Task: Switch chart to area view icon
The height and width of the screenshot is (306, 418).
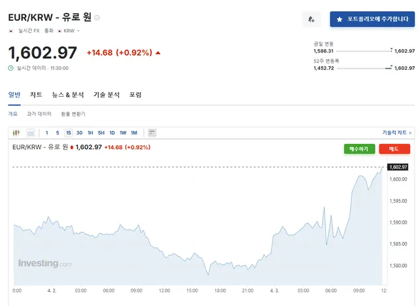Action: [31, 133]
